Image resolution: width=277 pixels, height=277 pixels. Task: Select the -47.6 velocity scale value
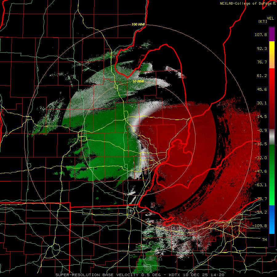point(261,171)
